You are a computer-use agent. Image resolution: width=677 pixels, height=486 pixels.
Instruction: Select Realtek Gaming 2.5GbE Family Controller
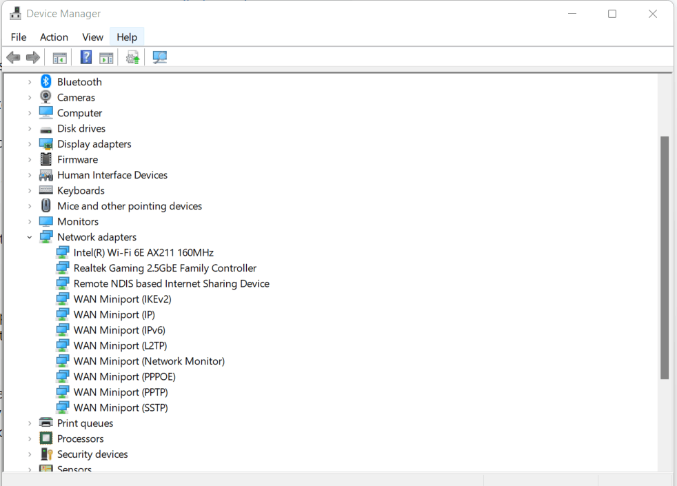coord(165,268)
